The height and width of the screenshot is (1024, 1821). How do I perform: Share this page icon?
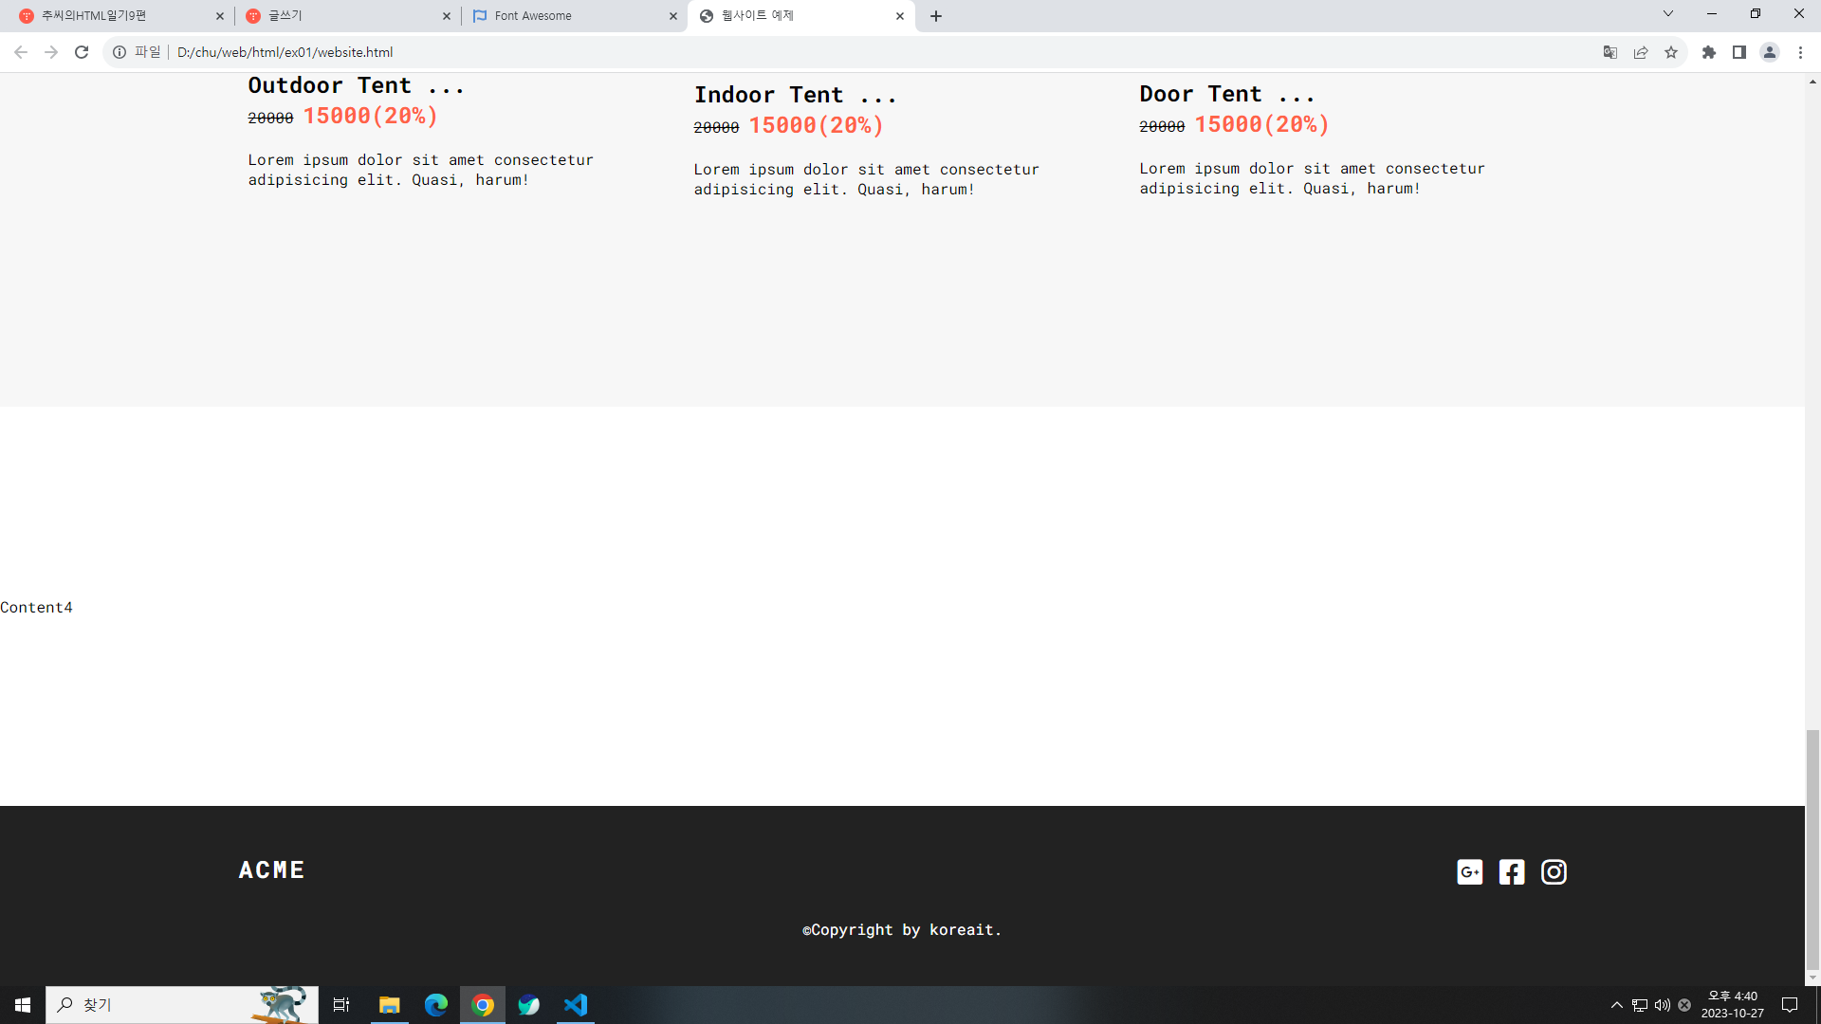[1641, 52]
